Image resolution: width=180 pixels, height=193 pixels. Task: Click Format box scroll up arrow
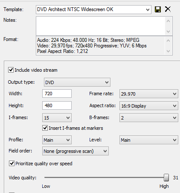click(168, 41)
